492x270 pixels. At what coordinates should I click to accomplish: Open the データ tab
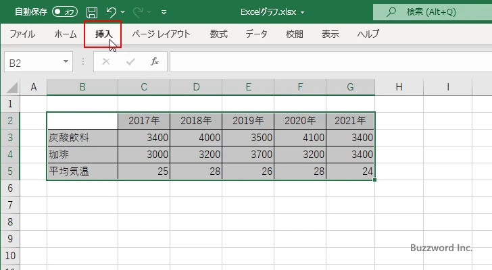click(x=256, y=34)
